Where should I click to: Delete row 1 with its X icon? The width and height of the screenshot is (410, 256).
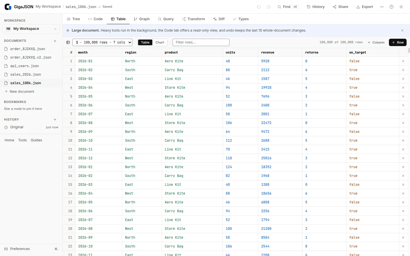pos(403,61)
